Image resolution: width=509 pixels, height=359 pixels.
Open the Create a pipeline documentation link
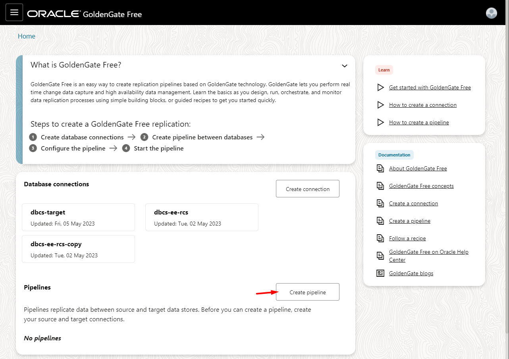409,221
